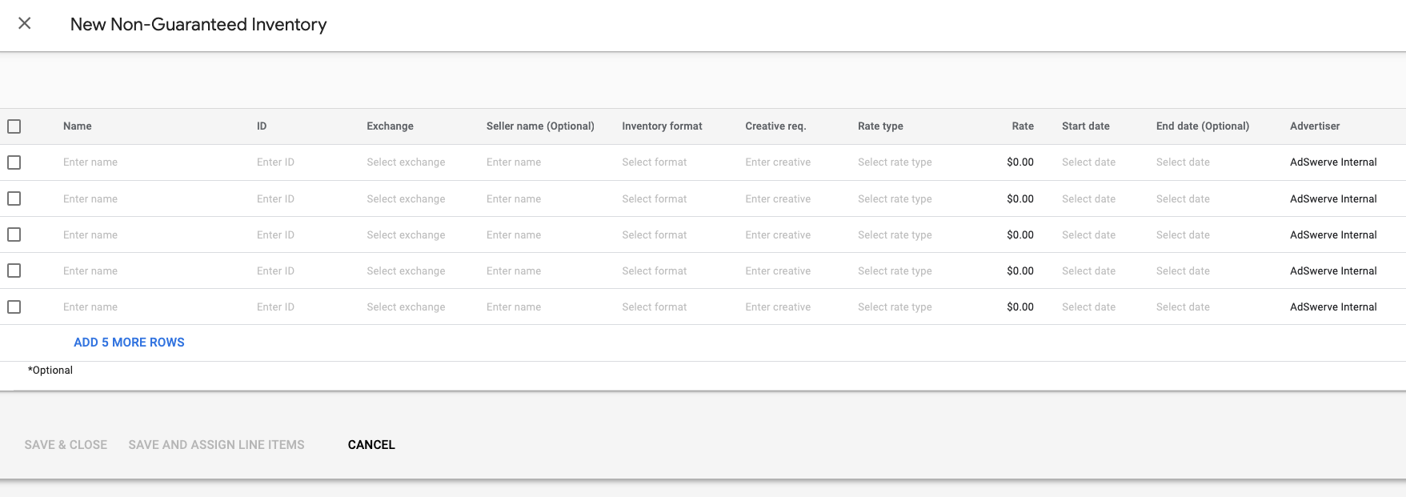
Task: Focus the Enter creative field in second row
Action: coord(778,198)
